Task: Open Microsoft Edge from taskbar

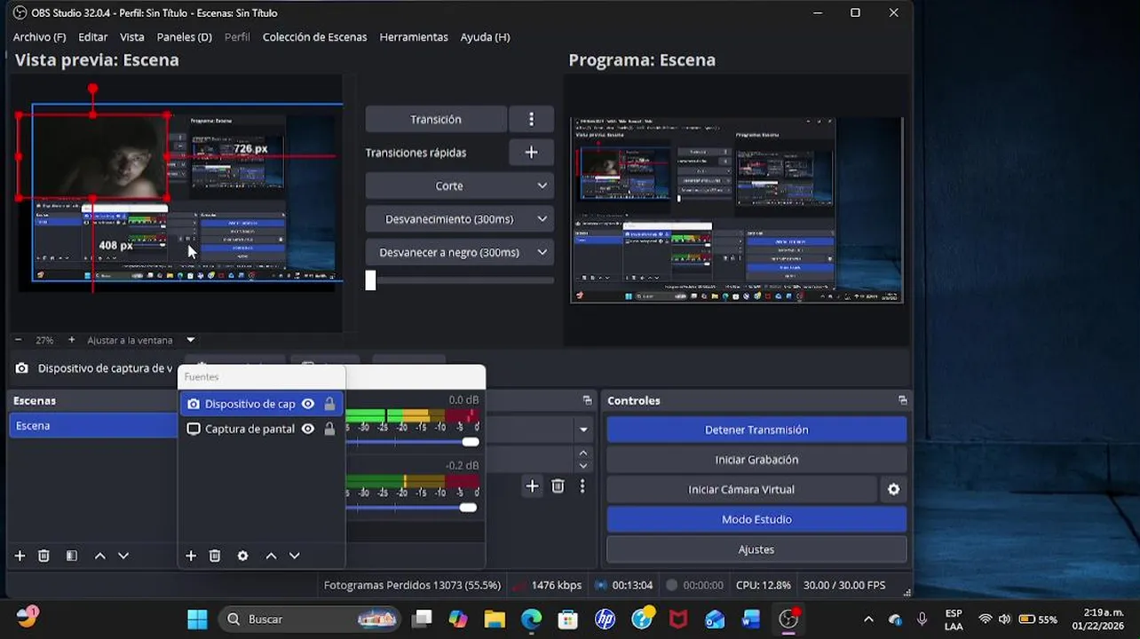Action: [531, 619]
